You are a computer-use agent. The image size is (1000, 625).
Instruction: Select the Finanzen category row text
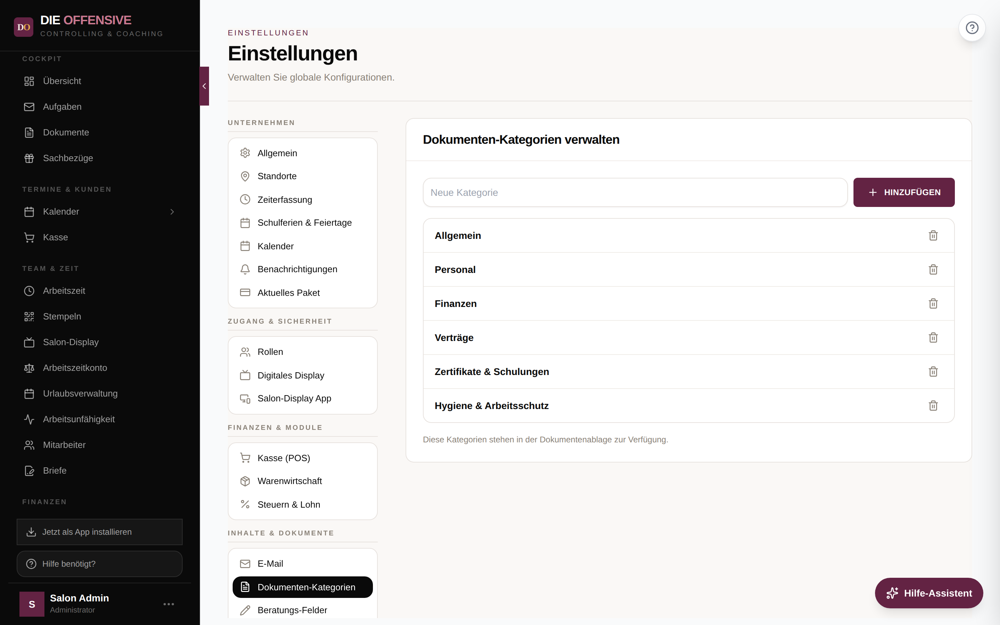click(x=456, y=304)
